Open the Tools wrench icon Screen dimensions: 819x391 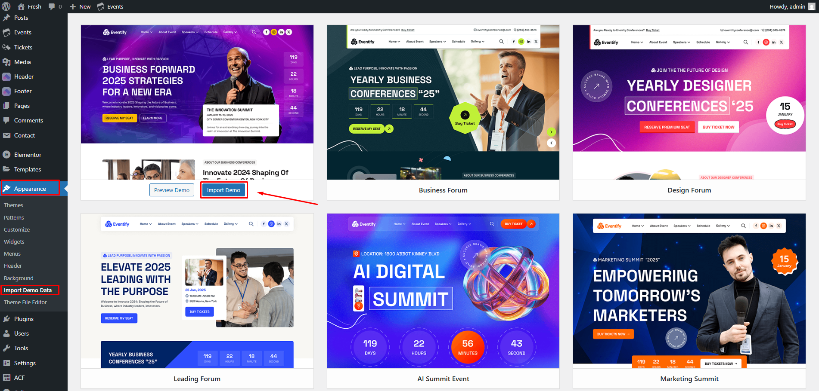tap(6, 348)
